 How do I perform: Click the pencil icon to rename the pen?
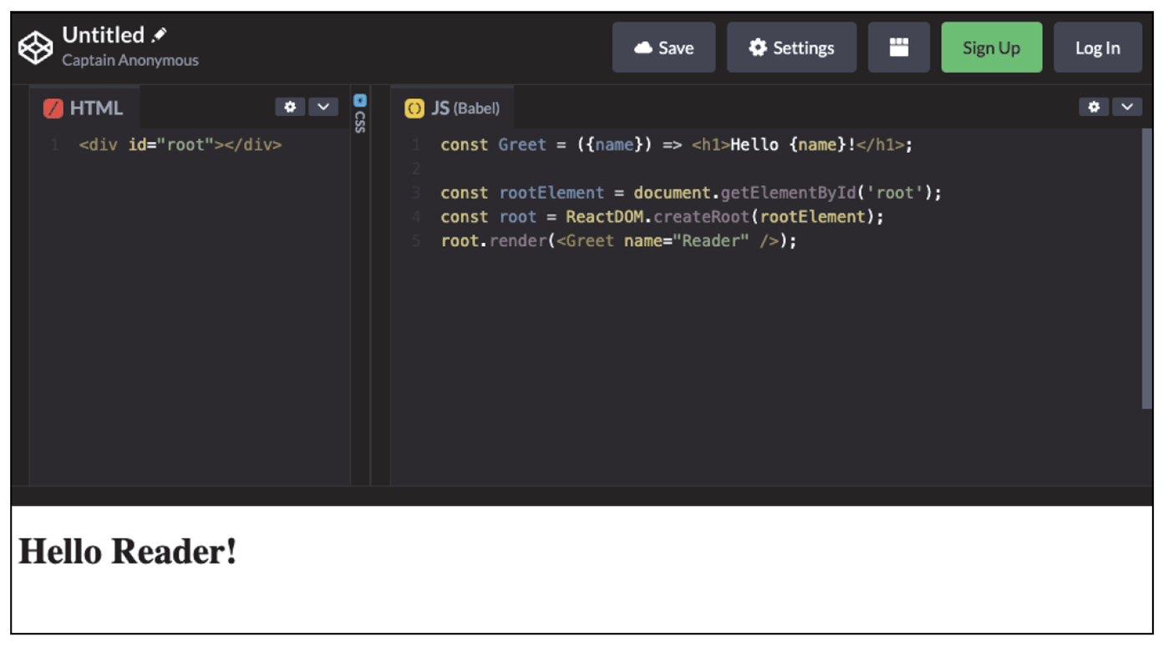[159, 34]
